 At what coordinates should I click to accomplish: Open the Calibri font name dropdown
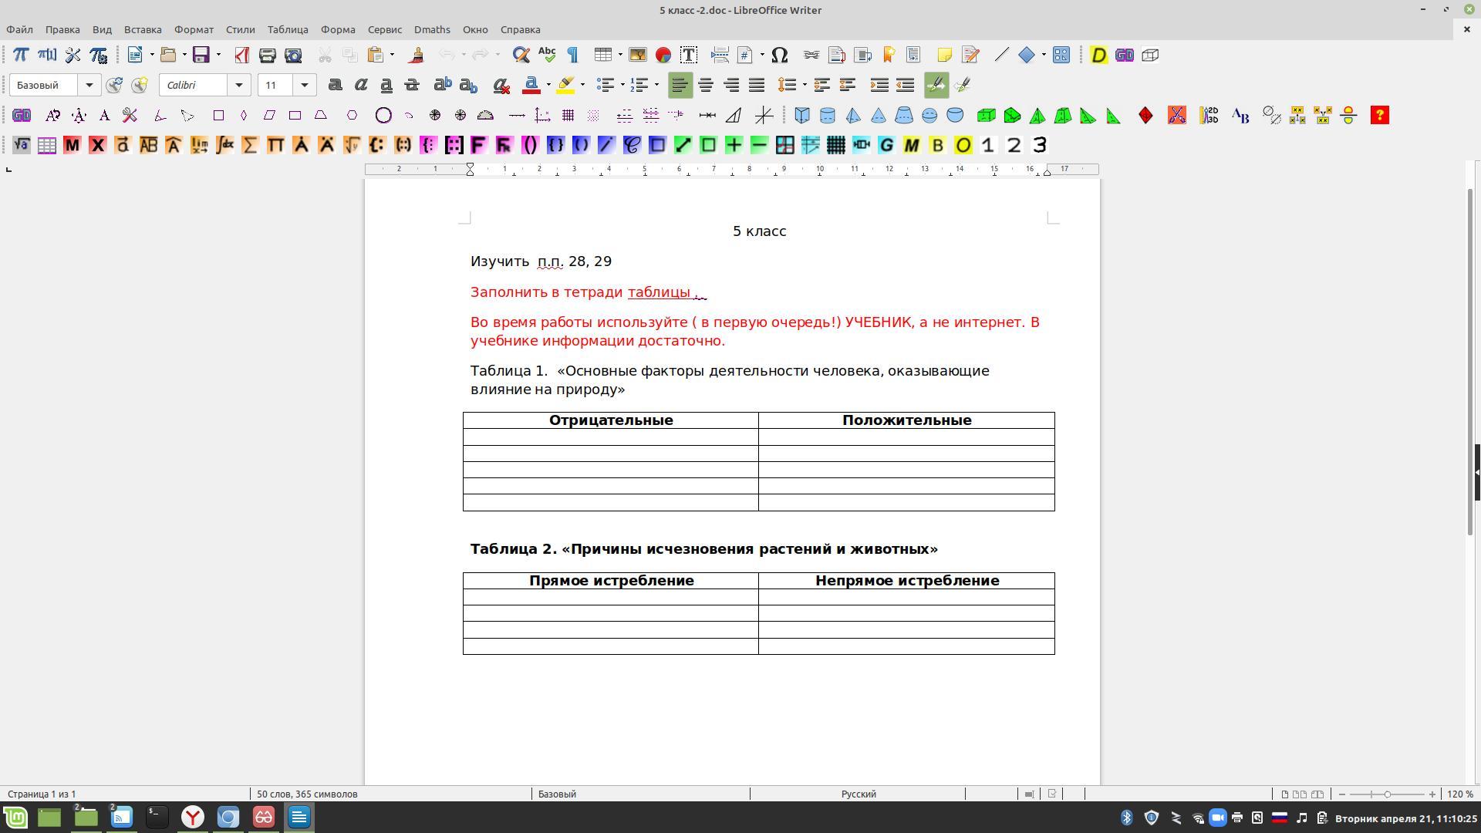click(239, 85)
